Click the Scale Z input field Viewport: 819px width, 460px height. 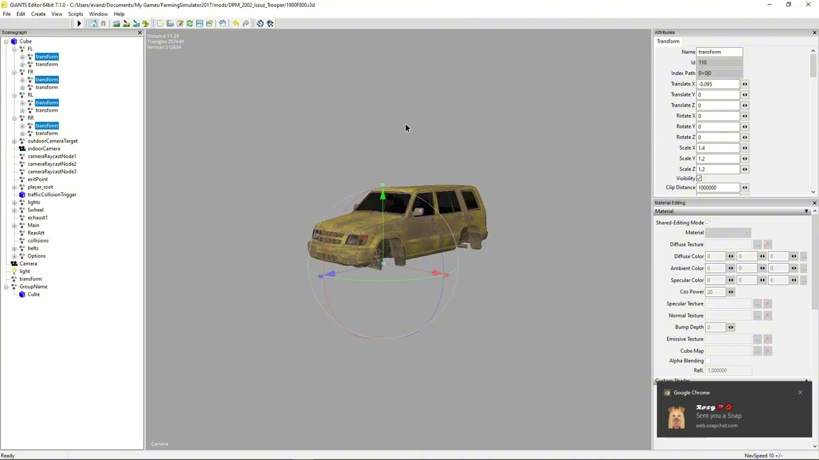click(718, 169)
